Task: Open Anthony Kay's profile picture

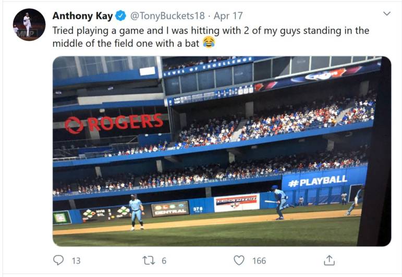Action: tap(29, 24)
